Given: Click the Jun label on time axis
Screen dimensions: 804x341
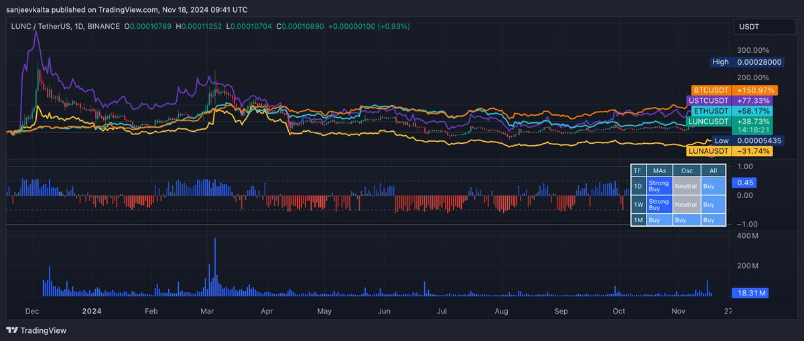Looking at the screenshot, I should pos(385,311).
